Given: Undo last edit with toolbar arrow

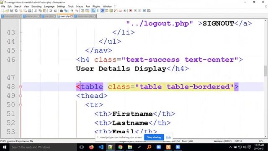Looking at the screenshot, I should [51, 10].
